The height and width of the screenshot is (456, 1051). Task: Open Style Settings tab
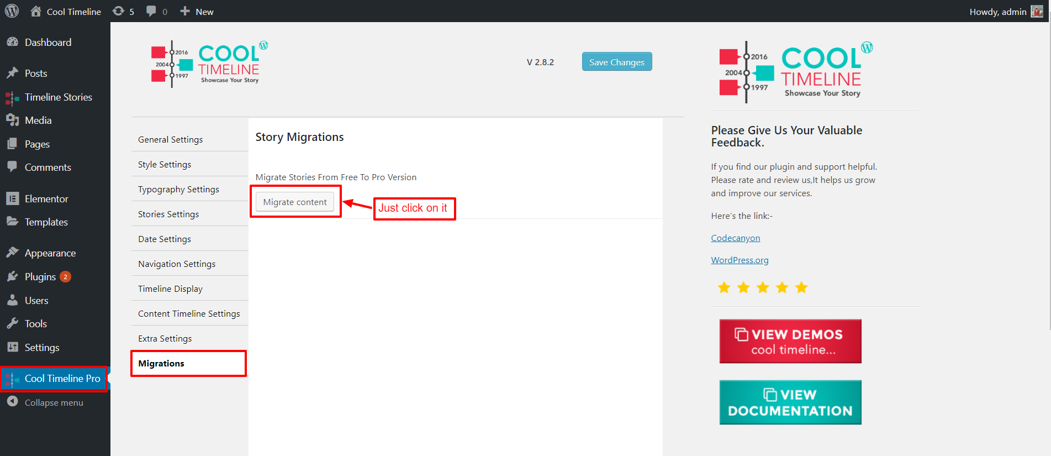tap(189, 164)
